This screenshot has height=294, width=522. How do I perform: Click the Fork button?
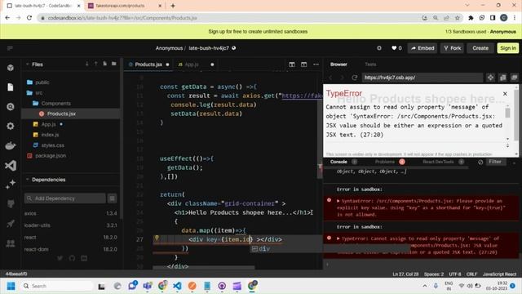point(452,48)
